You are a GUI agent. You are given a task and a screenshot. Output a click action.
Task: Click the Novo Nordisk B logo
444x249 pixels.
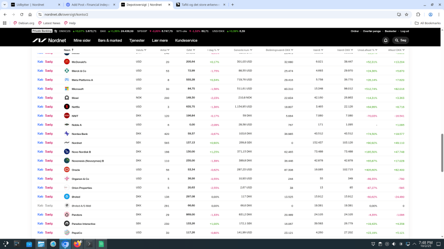coord(67,152)
